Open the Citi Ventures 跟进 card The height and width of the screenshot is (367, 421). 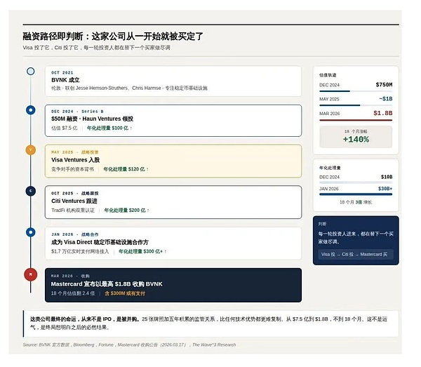click(173, 201)
